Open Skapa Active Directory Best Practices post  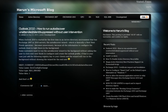click(x=125, y=63)
